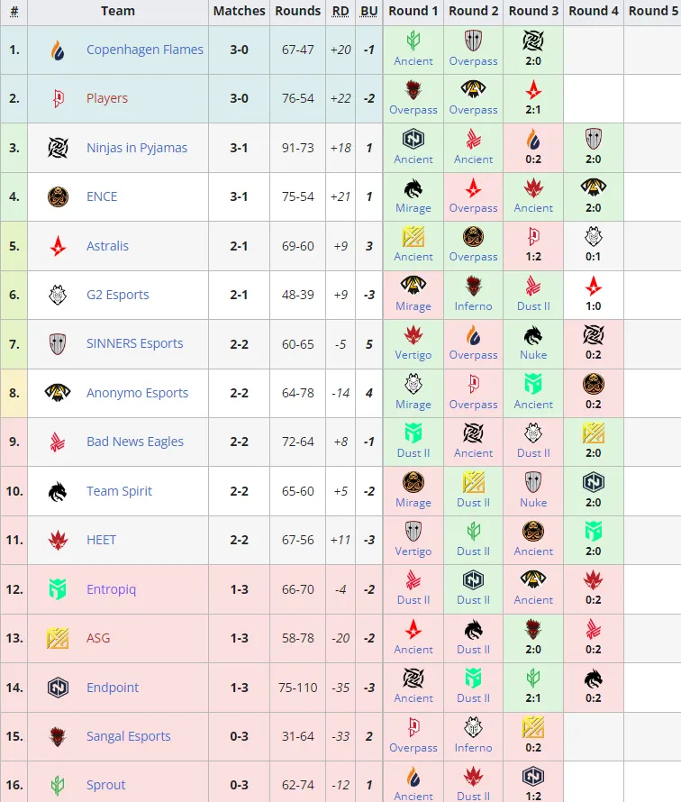Click the Anonymo Esports logo in row 8
The height and width of the screenshot is (802, 681).
58,393
